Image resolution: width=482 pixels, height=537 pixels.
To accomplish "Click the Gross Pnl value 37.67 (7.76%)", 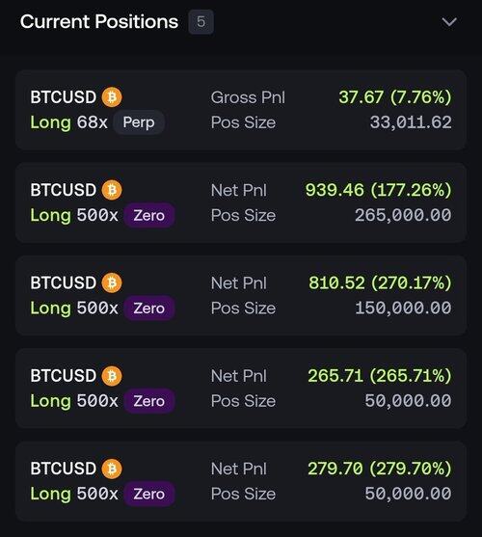I will click(395, 97).
